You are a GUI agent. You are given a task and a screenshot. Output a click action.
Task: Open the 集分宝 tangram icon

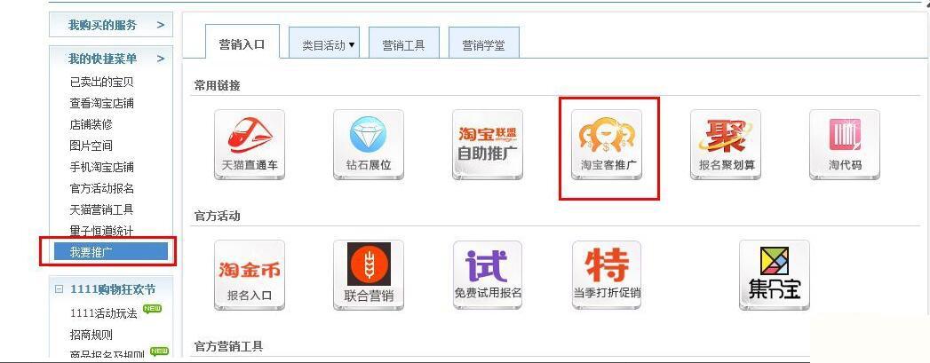coord(774,275)
